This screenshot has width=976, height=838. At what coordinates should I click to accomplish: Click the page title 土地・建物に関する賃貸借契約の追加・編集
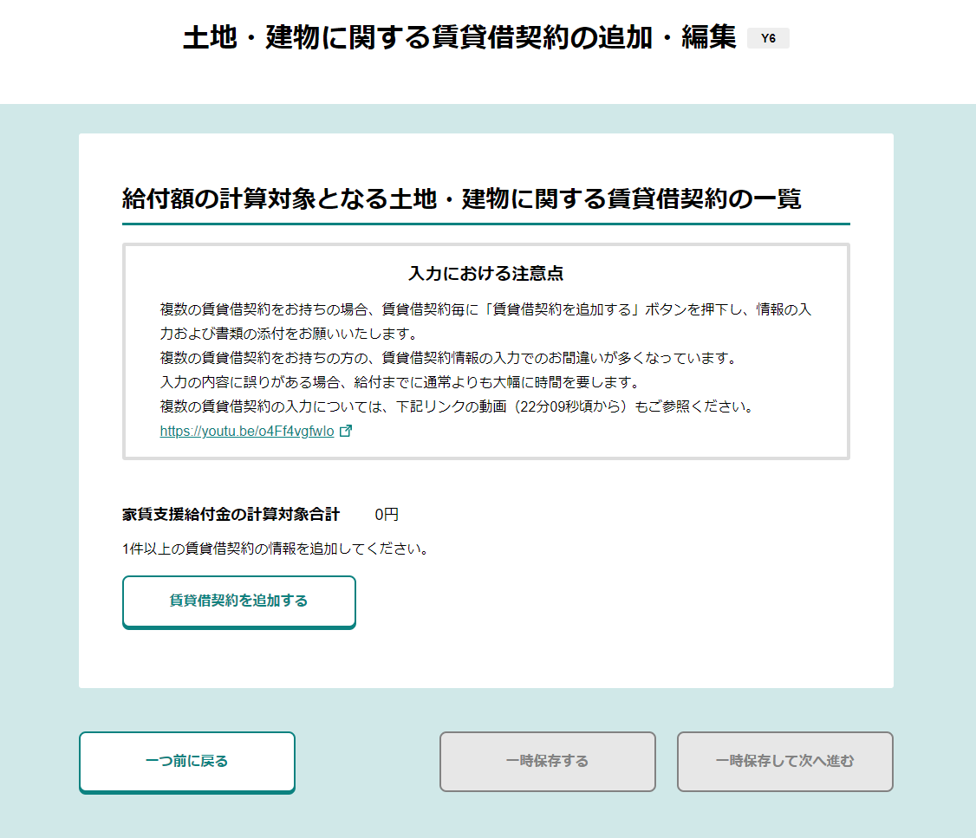pos(459,39)
